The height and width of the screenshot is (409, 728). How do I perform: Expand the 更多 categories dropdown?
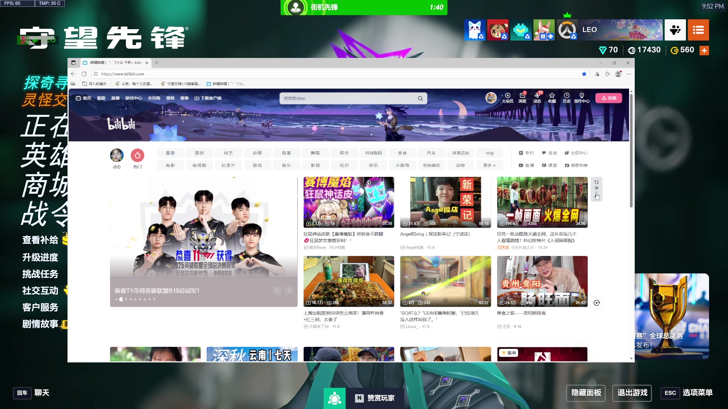pos(489,165)
